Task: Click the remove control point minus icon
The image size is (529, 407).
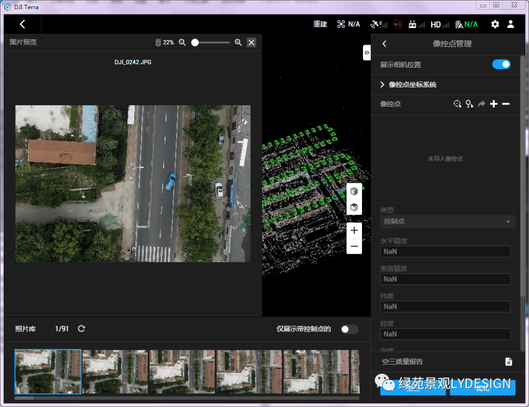Action: [506, 104]
